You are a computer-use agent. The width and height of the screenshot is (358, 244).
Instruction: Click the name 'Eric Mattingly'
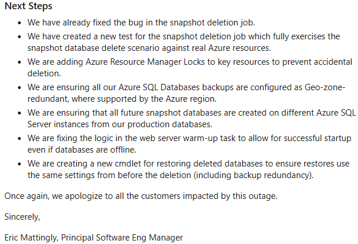point(31,238)
